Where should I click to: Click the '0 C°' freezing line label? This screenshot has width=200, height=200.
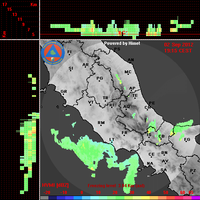coord(123,32)
